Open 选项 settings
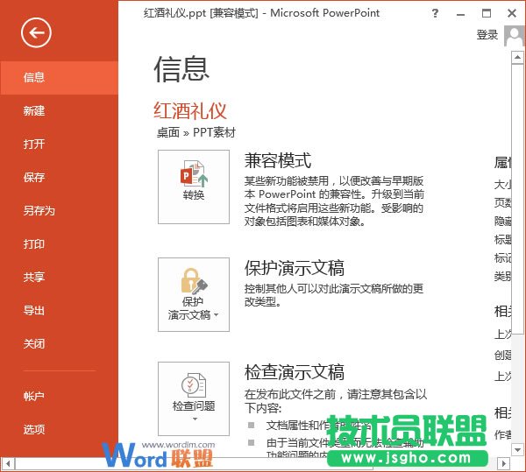The height and width of the screenshot is (472, 526). pyautogui.click(x=59, y=429)
